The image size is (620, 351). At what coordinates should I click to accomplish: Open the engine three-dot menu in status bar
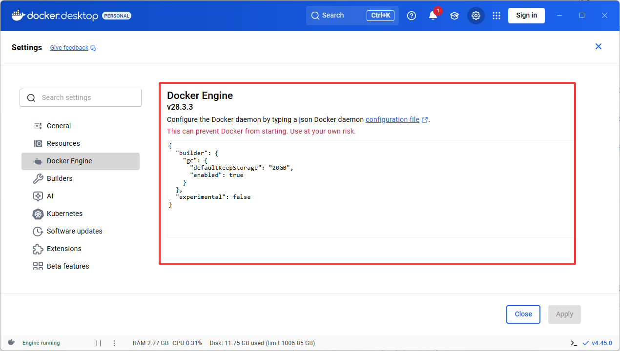114,343
